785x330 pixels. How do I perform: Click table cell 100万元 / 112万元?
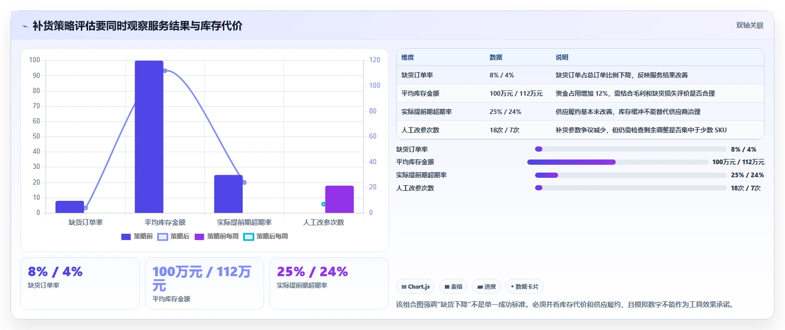pyautogui.click(x=516, y=94)
